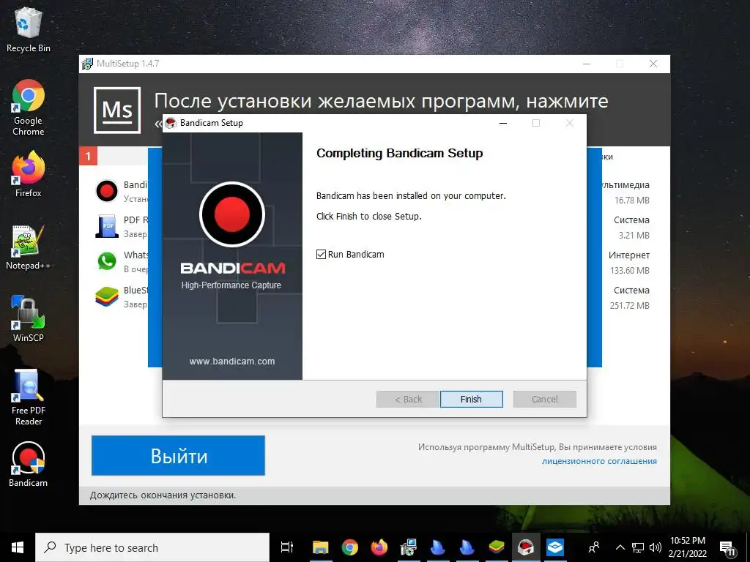
Task: Minimize the Bandicam Setup dialog
Action: (502, 123)
